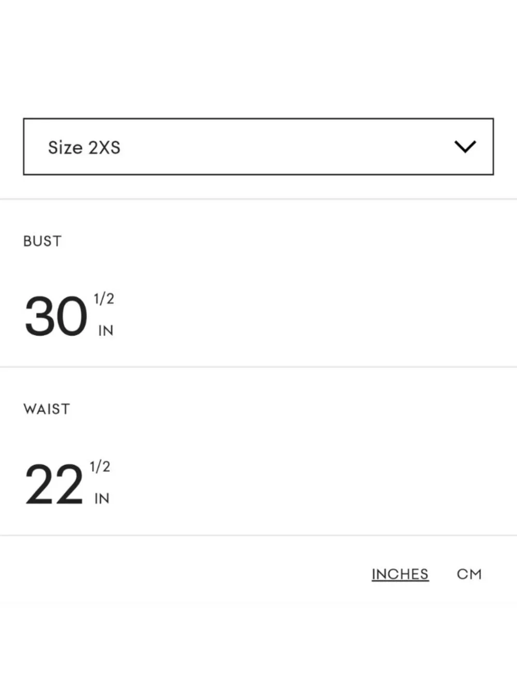Click the letter C in CM

tap(462, 574)
